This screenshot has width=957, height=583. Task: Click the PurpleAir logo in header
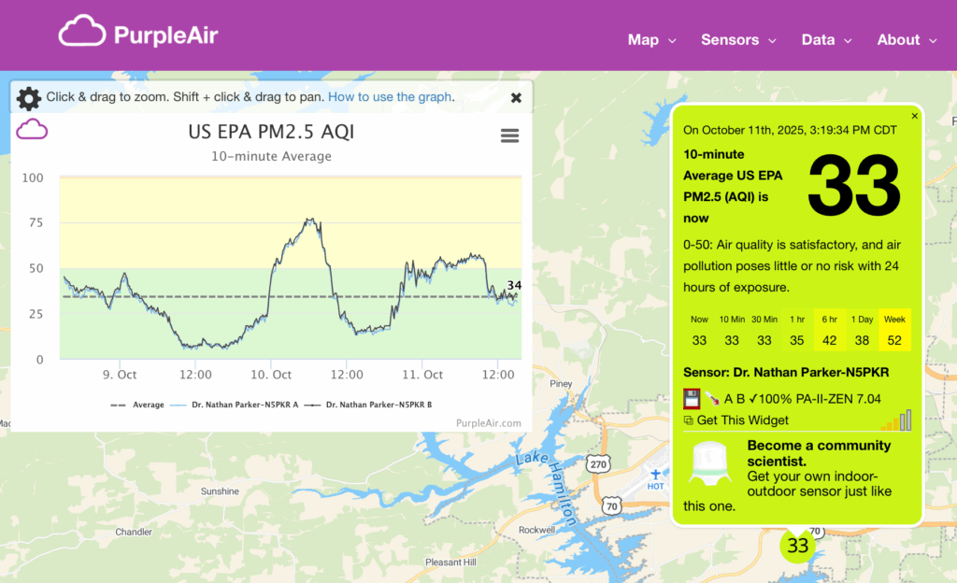138,34
